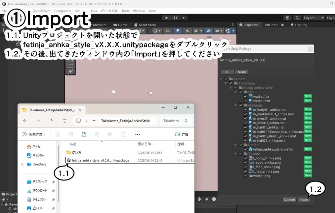Refresh the File Explorer window

coord(64,121)
